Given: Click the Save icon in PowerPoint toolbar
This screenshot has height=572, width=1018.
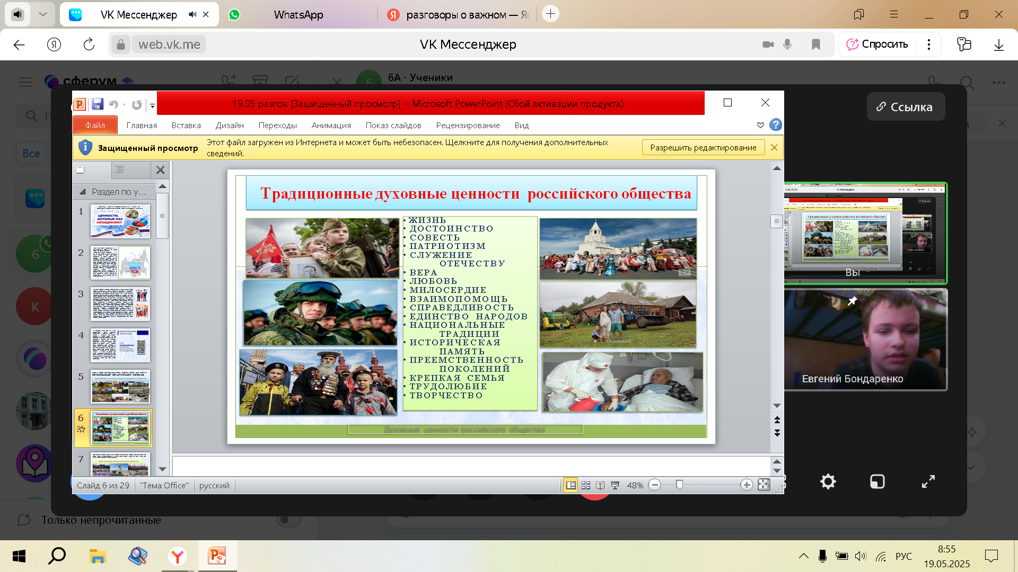Looking at the screenshot, I should tap(98, 104).
